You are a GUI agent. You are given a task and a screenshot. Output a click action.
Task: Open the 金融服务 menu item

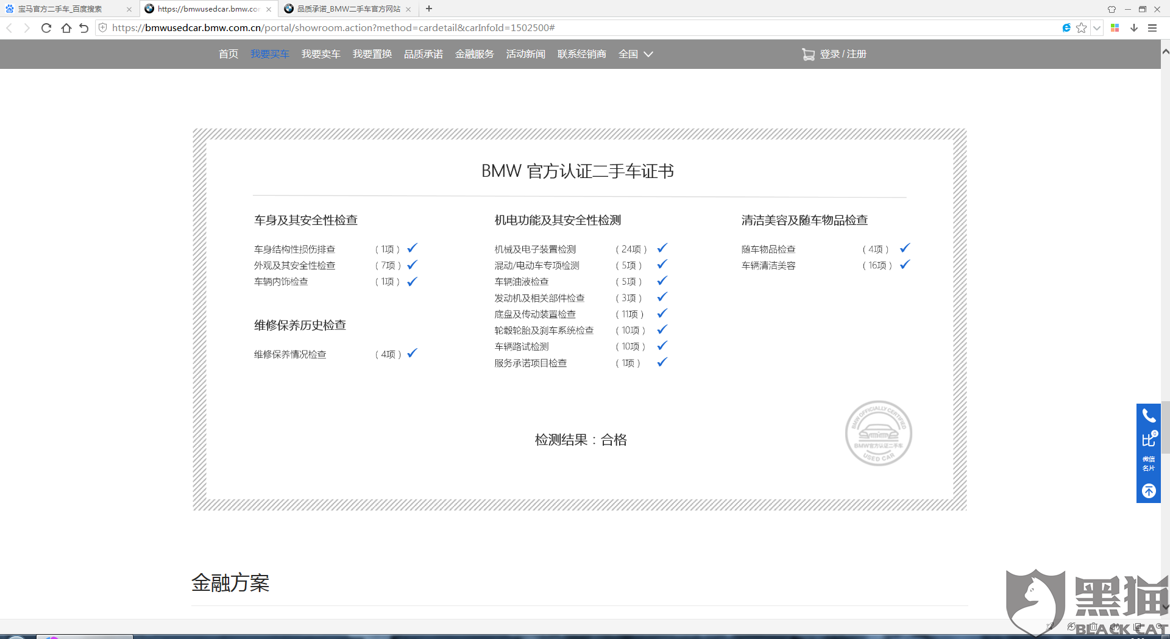(475, 54)
